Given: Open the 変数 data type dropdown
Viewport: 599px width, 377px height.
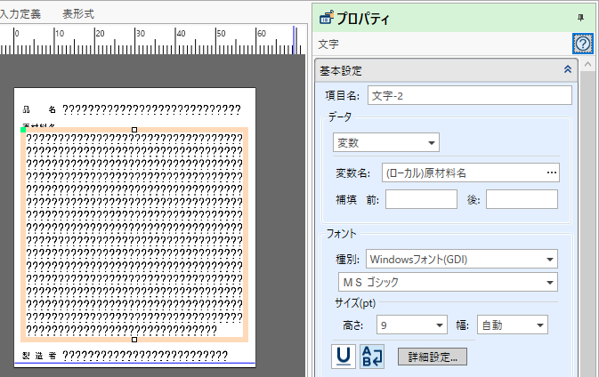Looking at the screenshot, I should pos(386,142).
